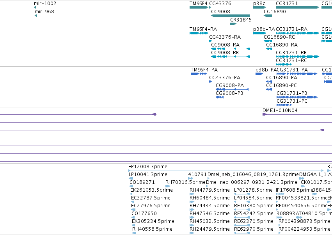Click the teal gene bar under CG16890

click(x=268, y=16)
